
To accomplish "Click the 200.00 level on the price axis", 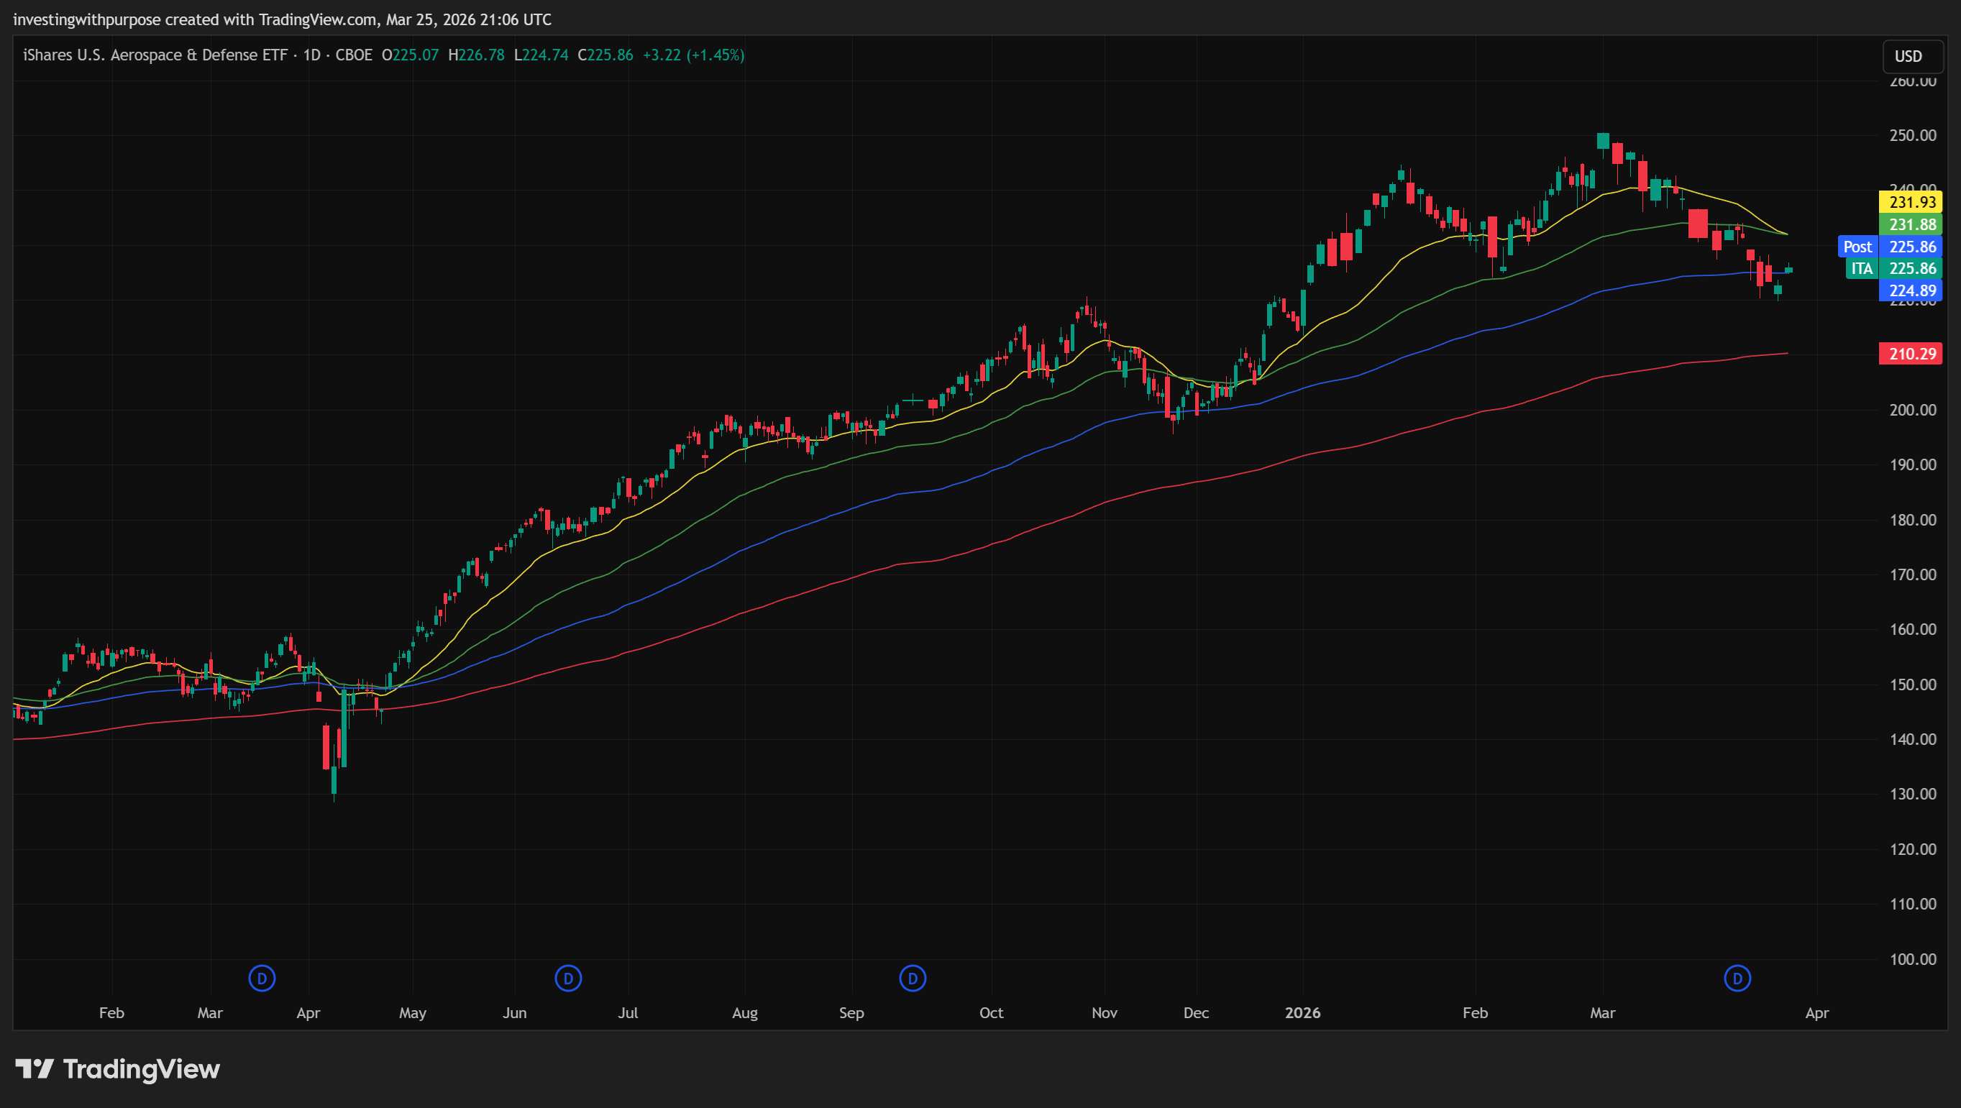I will (1912, 410).
